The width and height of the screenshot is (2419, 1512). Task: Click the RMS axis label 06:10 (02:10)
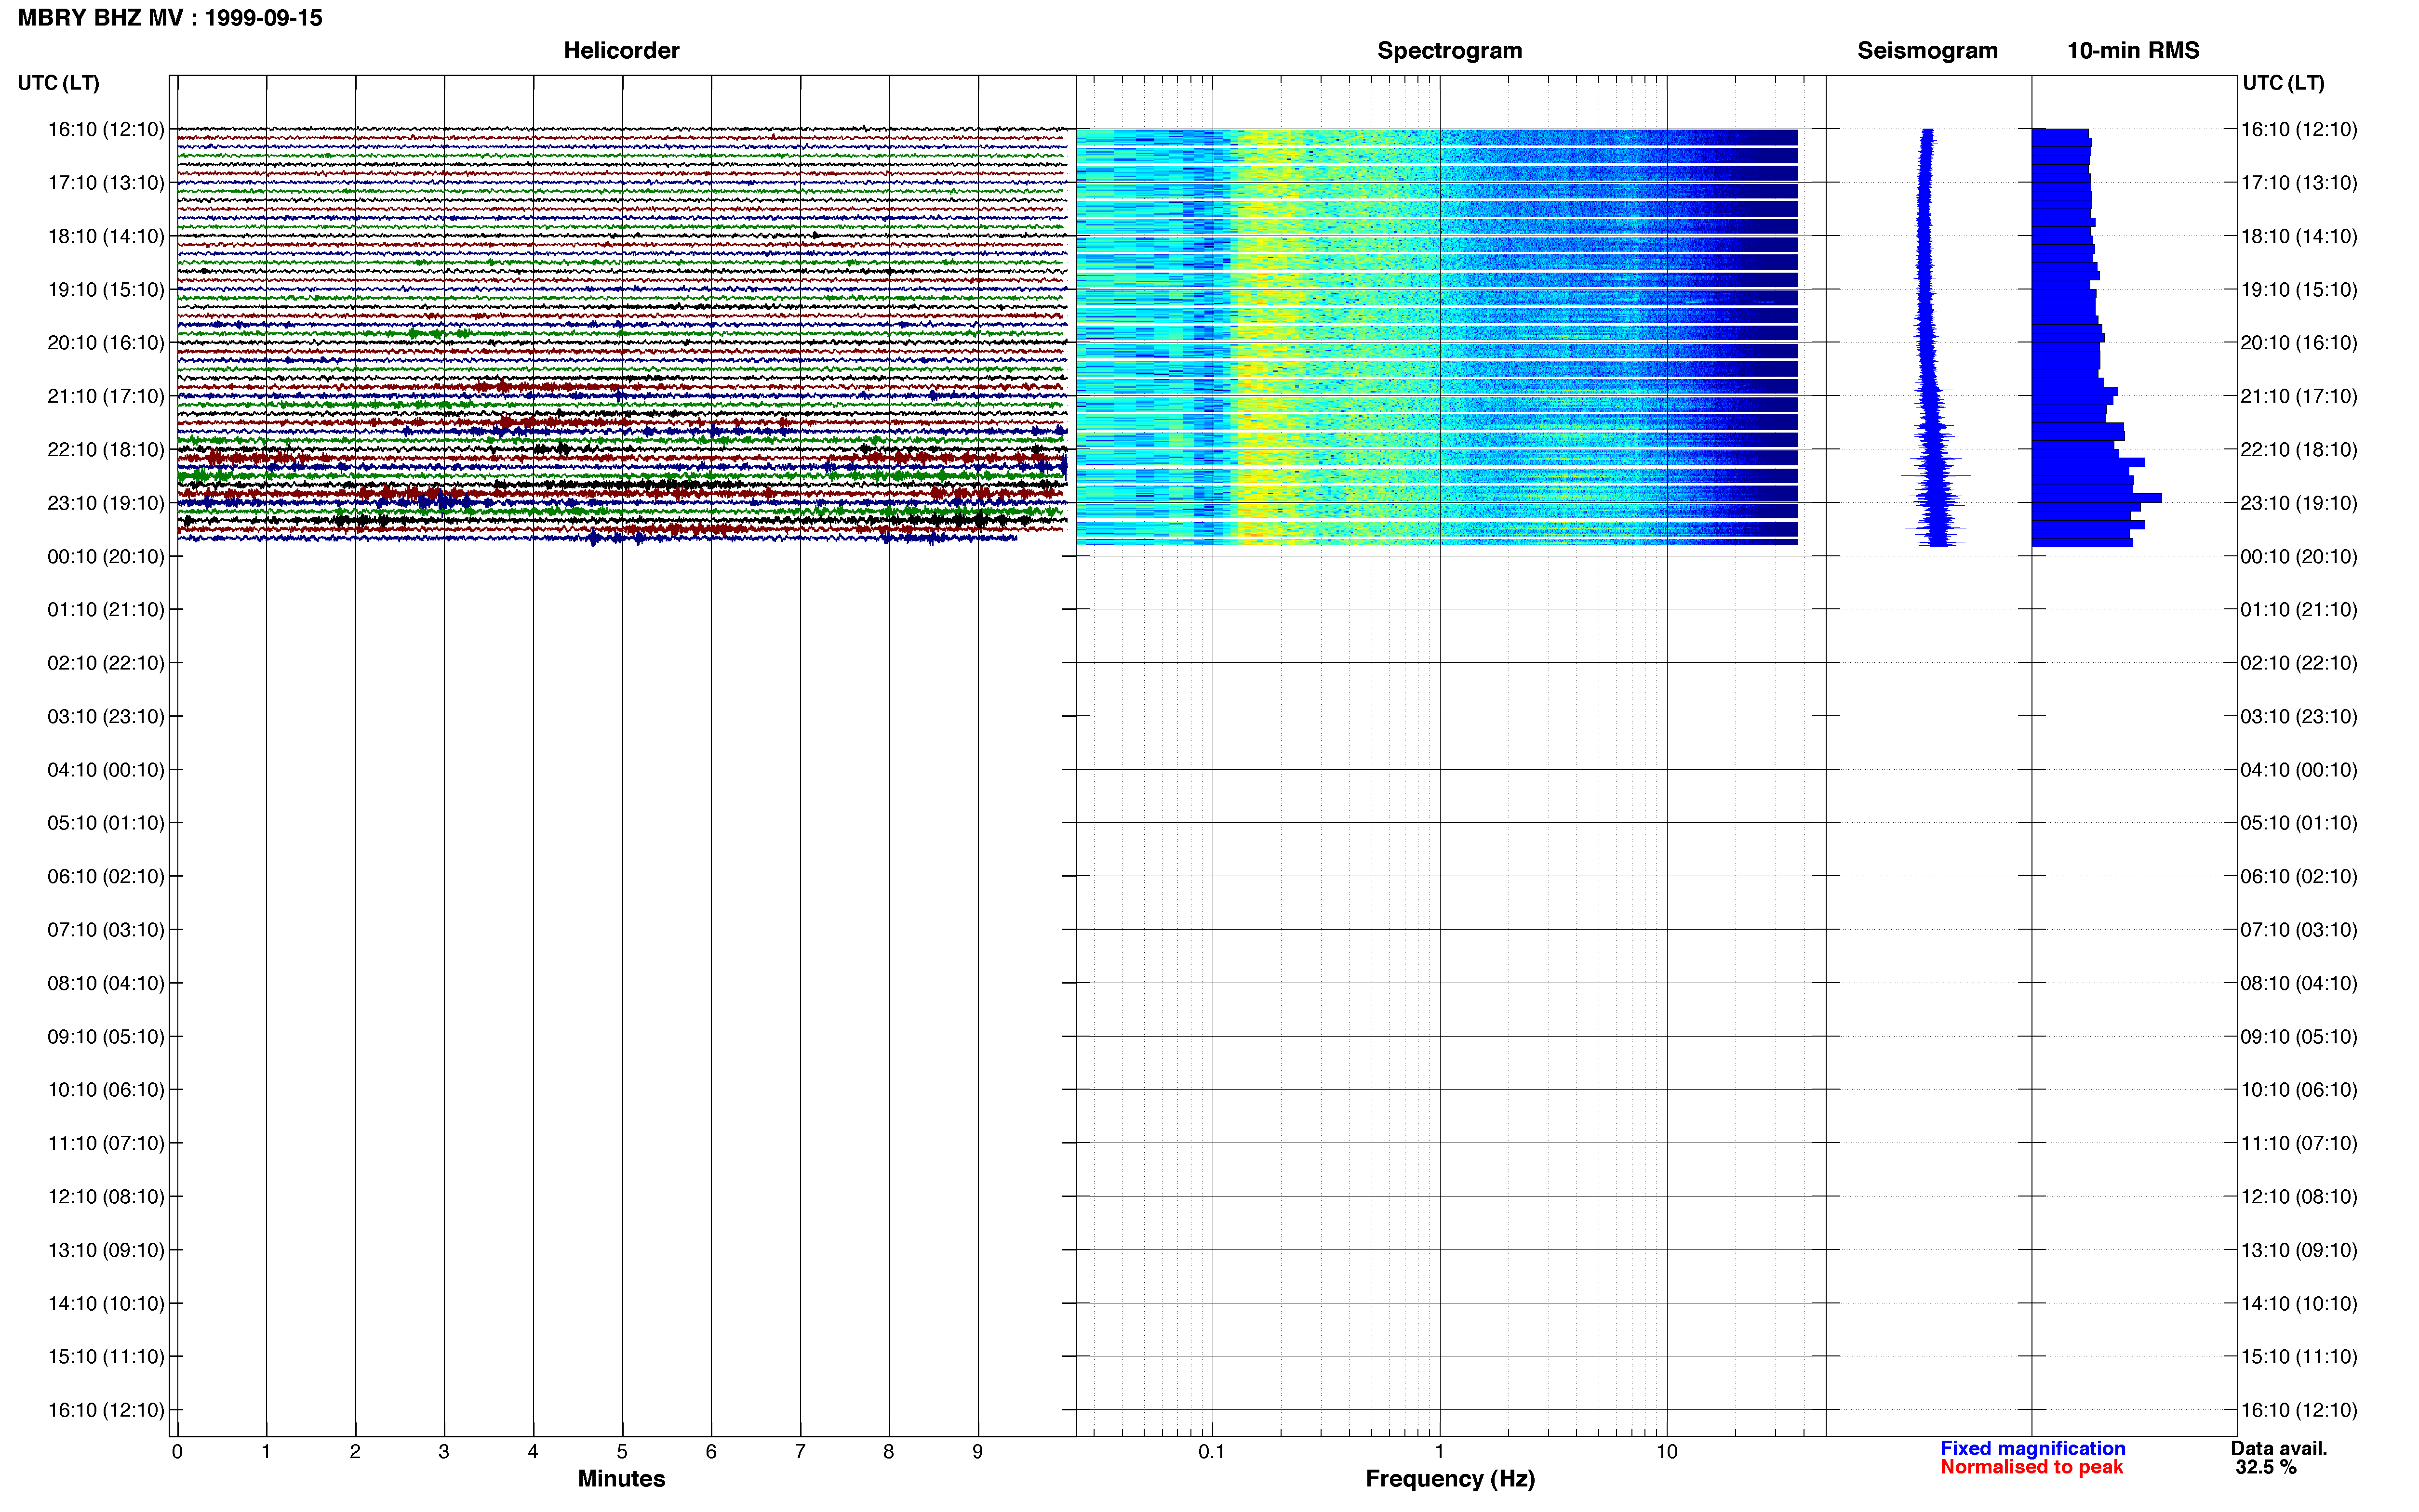(2299, 877)
